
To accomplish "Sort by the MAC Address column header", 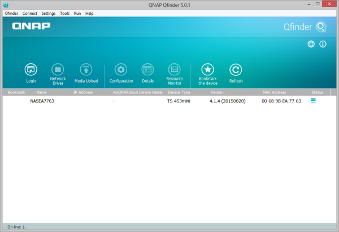I will (275, 91).
